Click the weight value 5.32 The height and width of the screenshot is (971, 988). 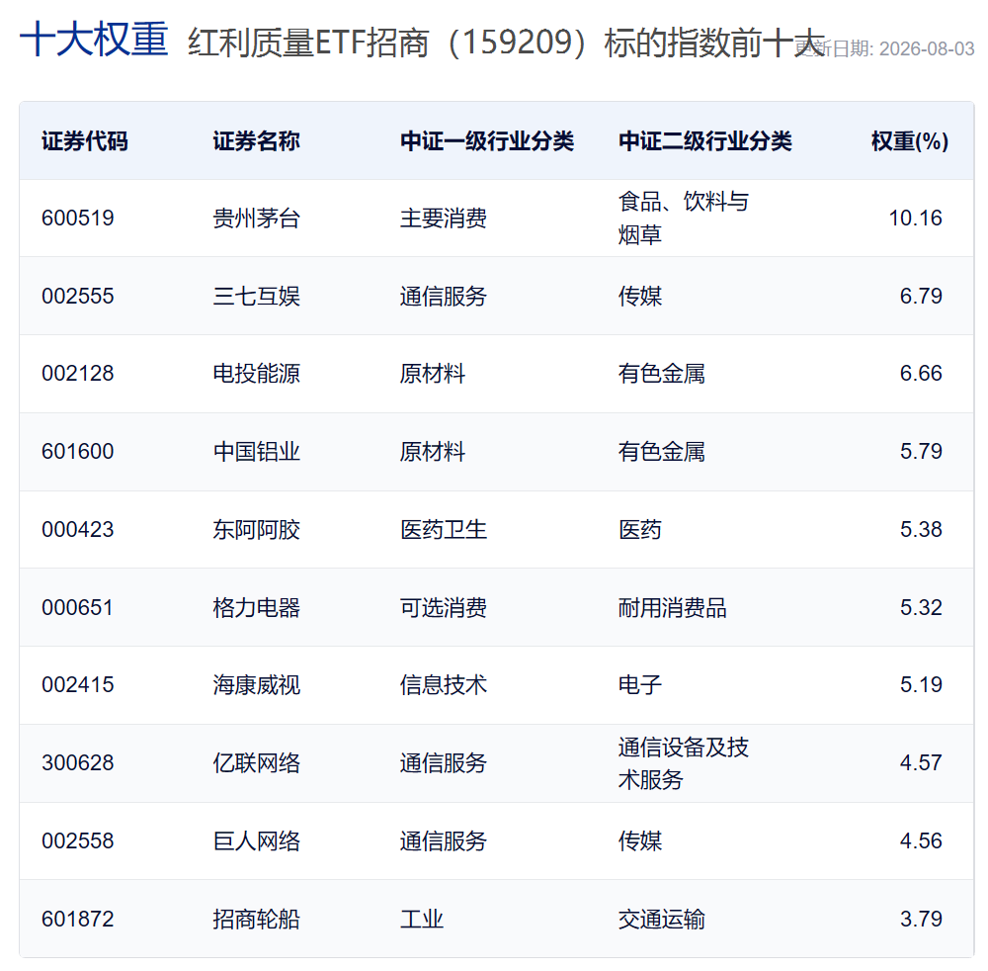click(x=921, y=608)
